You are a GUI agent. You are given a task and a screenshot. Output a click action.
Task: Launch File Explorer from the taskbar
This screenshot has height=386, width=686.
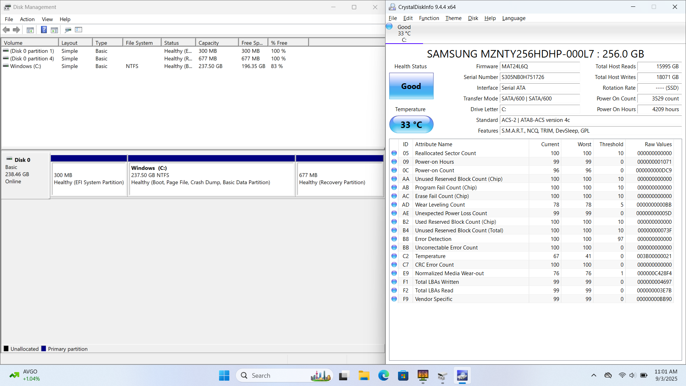tap(364, 376)
